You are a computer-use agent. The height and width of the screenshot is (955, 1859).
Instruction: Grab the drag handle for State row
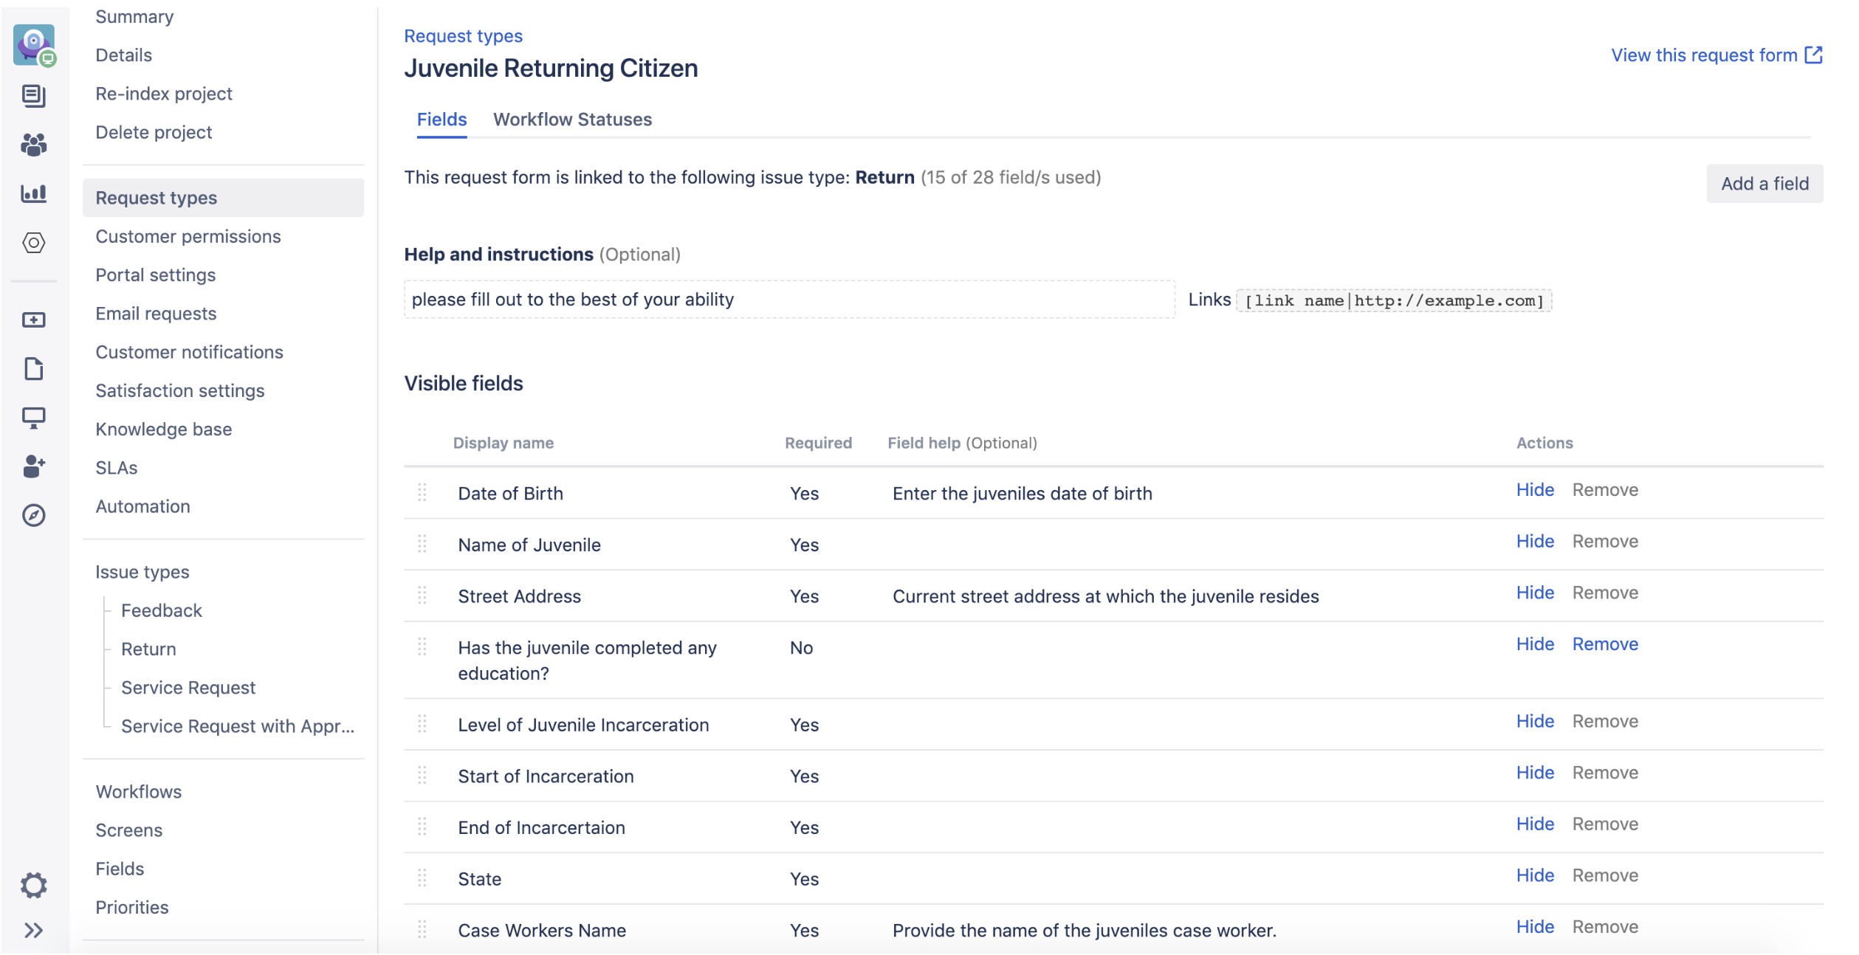(x=422, y=878)
